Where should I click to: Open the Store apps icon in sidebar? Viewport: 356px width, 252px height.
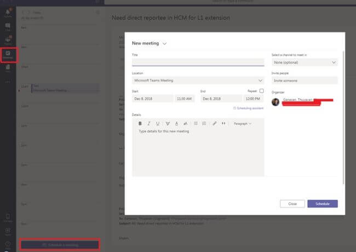point(8,231)
